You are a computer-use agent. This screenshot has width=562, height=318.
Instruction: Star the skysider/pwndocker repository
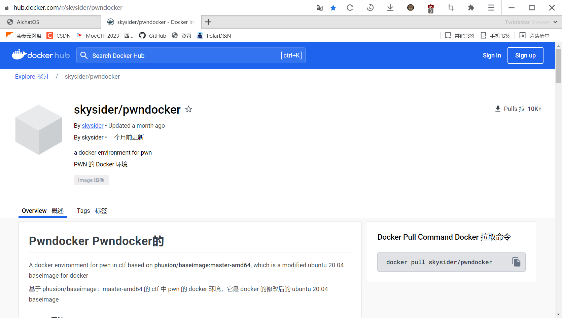pyautogui.click(x=189, y=109)
